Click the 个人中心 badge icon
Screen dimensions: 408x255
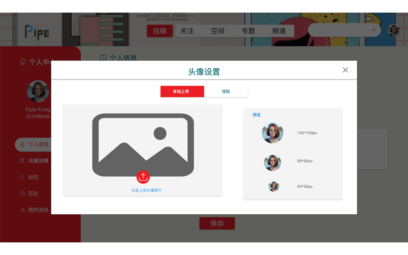click(23, 62)
